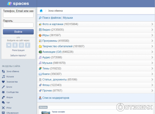
Task: Click the Регистрация link
Action: point(18,50)
